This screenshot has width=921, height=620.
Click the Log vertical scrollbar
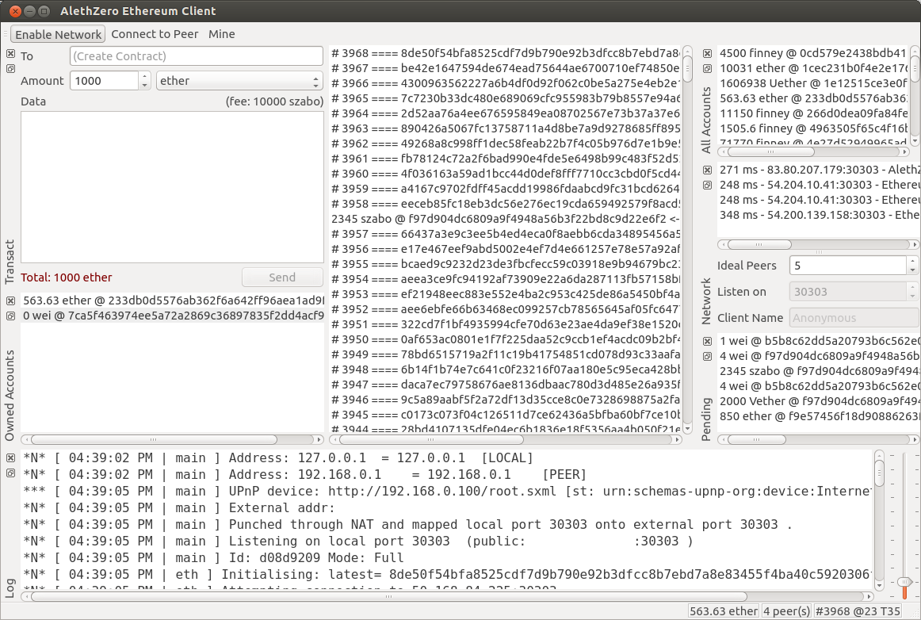point(879,520)
